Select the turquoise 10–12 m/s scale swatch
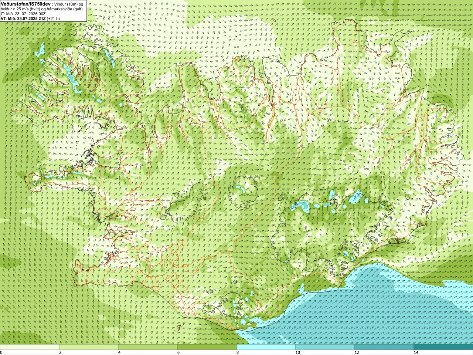This screenshot has height=355, width=473. coord(325,347)
